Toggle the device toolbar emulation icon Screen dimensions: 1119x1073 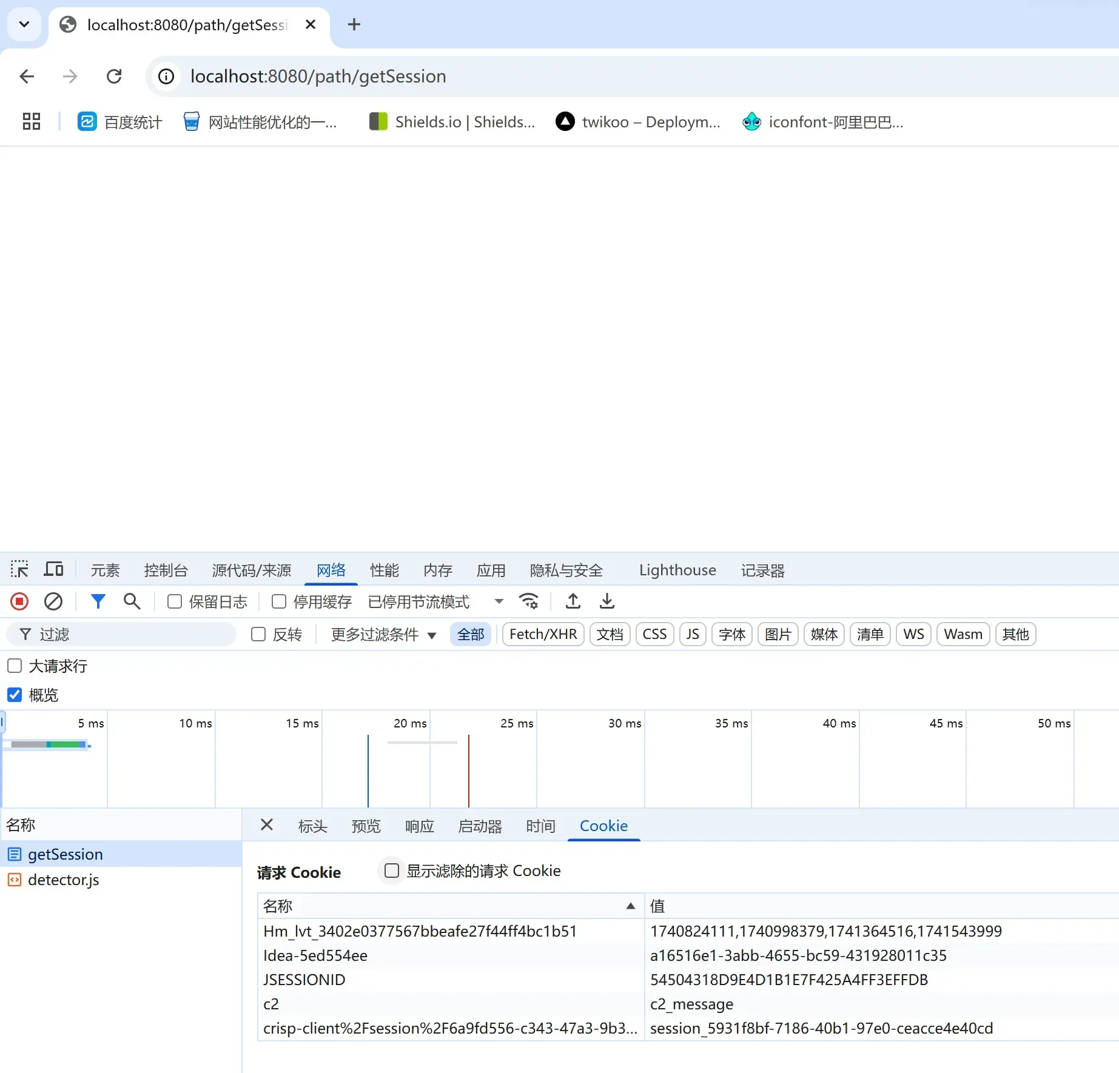coord(53,570)
